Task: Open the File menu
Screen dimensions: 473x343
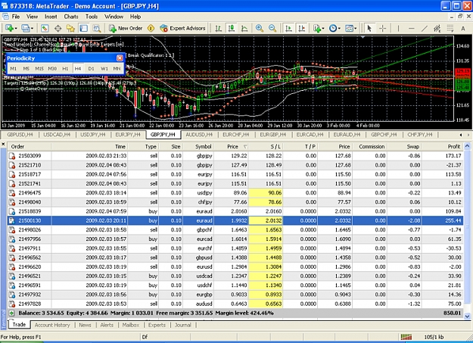Action: 16,17
